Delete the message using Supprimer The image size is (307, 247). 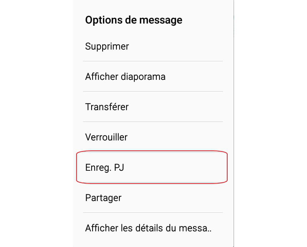pyautogui.click(x=107, y=46)
